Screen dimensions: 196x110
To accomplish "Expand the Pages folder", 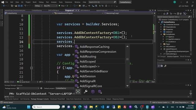I will (x=161, y=44).
